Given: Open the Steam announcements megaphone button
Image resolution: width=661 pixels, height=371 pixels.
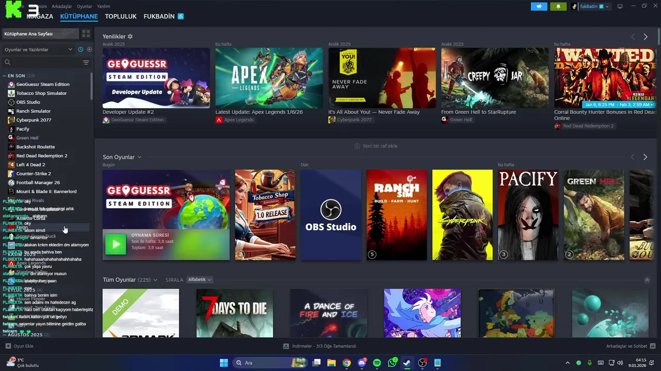Looking at the screenshot, I should tap(539, 7).
